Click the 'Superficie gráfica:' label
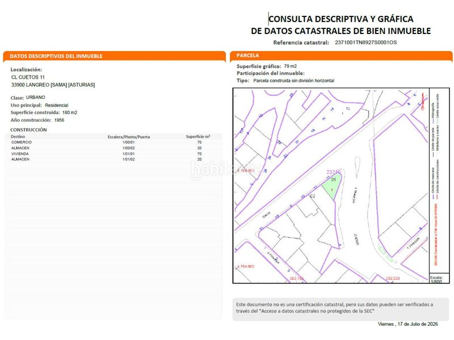The width and height of the screenshot is (454, 340). click(259, 66)
